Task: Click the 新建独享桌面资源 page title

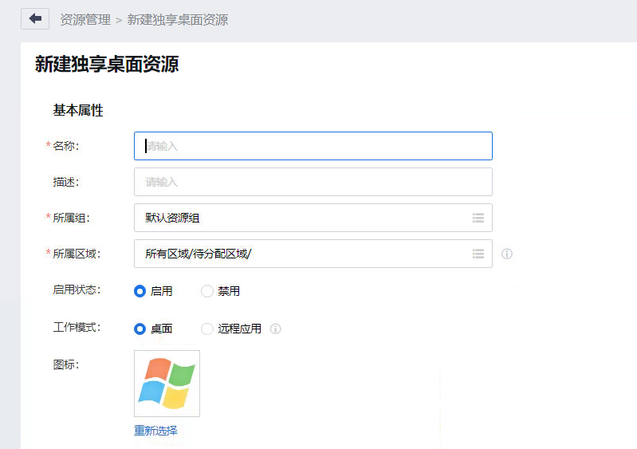Action: 107,65
